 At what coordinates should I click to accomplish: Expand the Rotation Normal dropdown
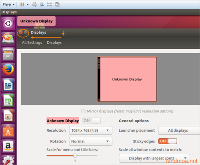point(91,141)
